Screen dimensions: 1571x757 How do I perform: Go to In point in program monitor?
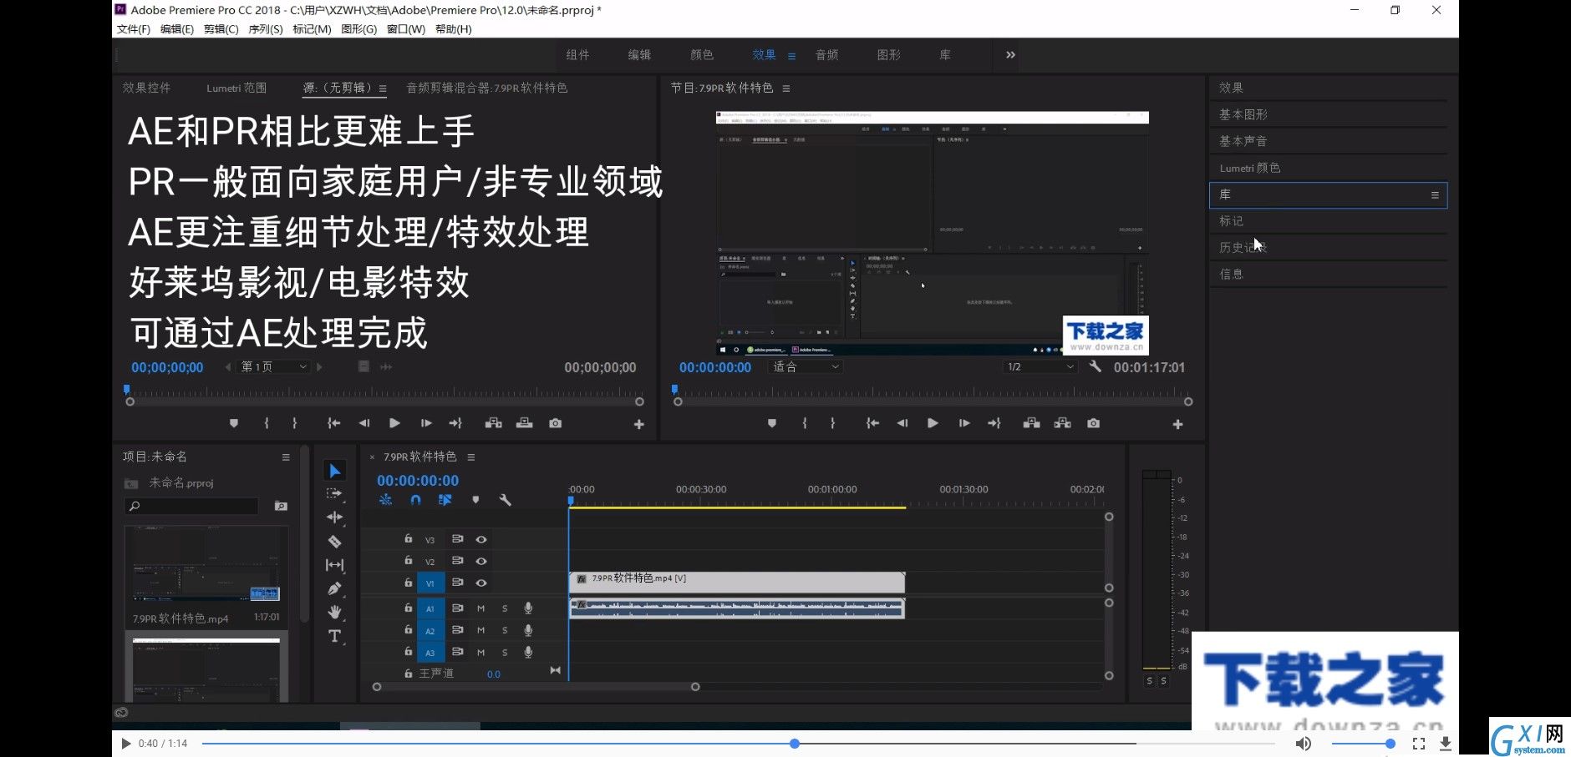coord(872,423)
